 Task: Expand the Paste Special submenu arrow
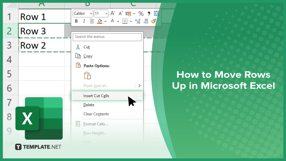tap(139, 86)
